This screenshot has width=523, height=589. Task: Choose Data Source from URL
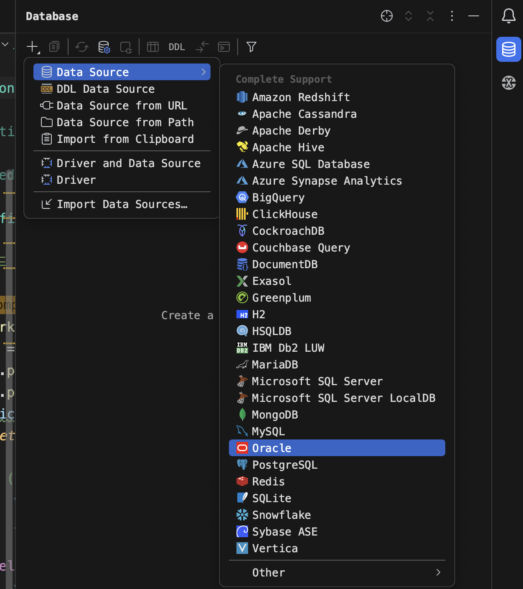coord(122,105)
